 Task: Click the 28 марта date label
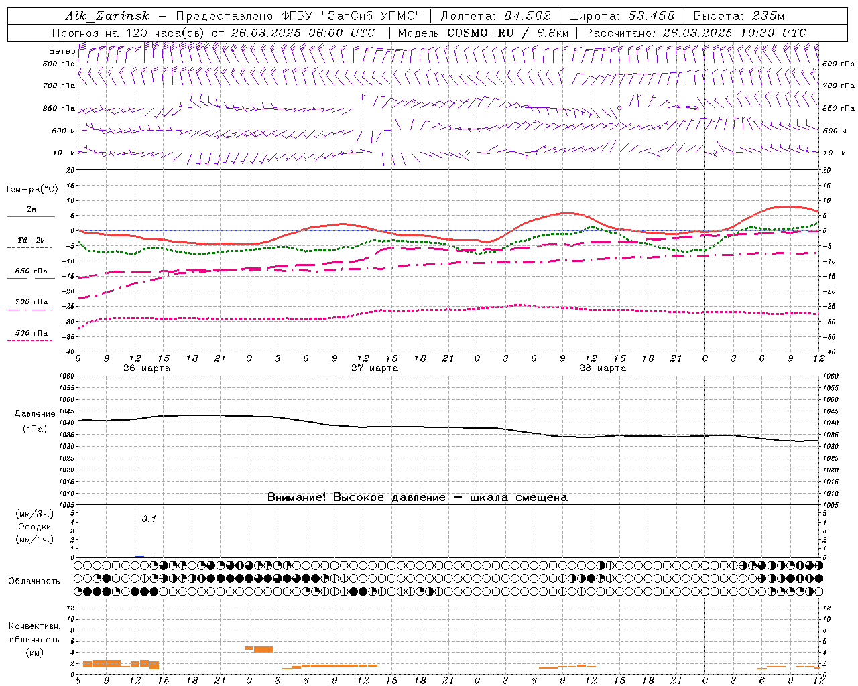(603, 368)
